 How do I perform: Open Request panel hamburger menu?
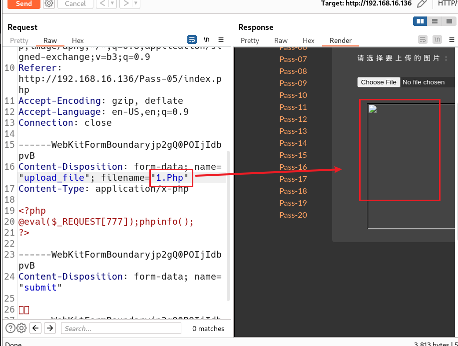point(221,39)
